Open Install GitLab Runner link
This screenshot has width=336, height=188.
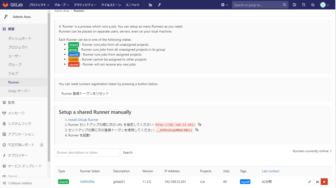tap(83, 120)
